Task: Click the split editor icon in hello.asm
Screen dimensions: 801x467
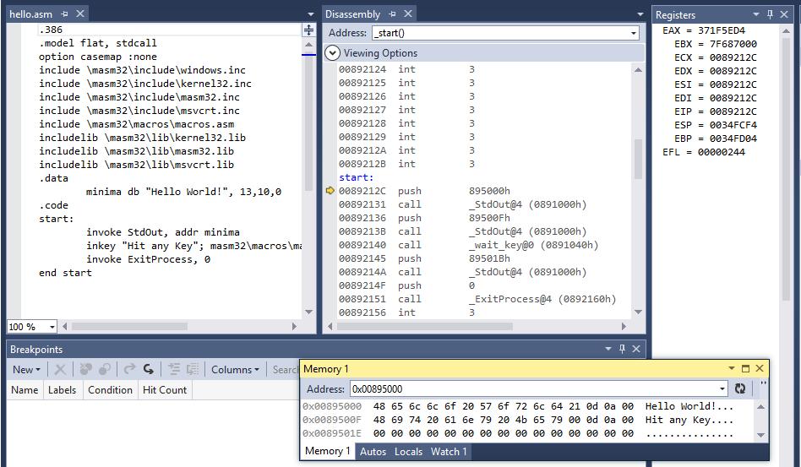Action: coord(308,30)
